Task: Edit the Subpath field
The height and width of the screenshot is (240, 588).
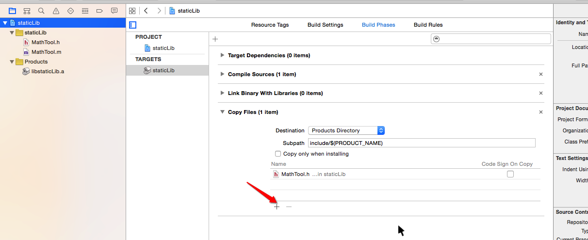Action: point(422,143)
